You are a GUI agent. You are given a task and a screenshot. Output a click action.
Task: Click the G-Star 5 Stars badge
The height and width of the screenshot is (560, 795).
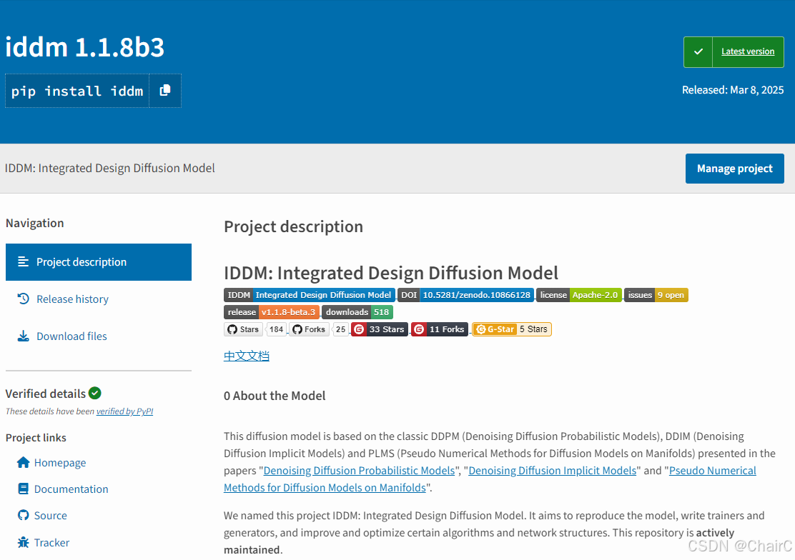[512, 329]
